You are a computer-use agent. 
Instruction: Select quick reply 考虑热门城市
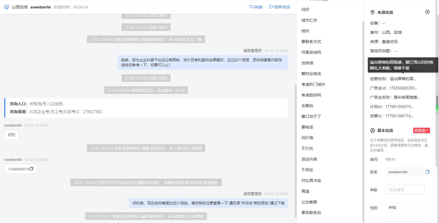313,84
